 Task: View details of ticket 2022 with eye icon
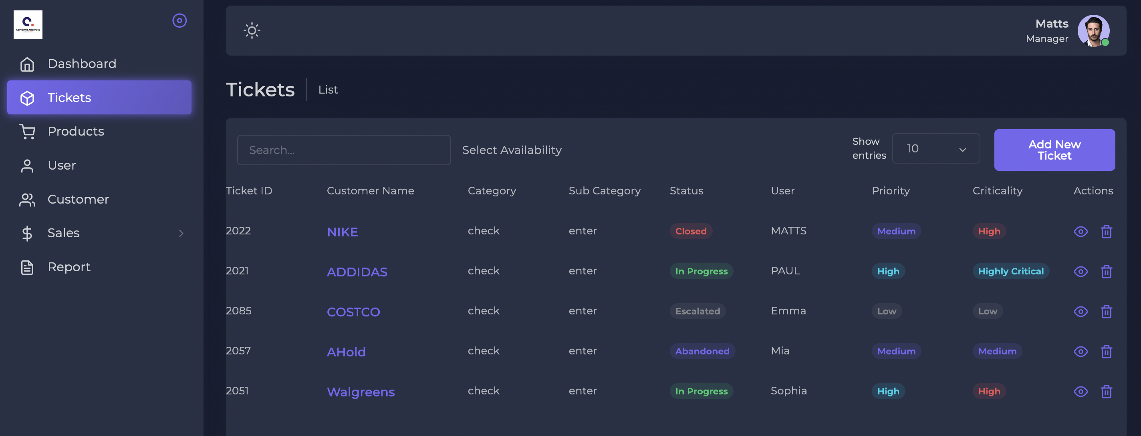click(x=1081, y=231)
